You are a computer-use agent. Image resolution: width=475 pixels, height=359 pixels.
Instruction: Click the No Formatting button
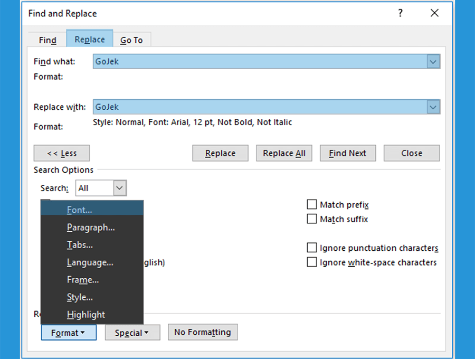203,332
